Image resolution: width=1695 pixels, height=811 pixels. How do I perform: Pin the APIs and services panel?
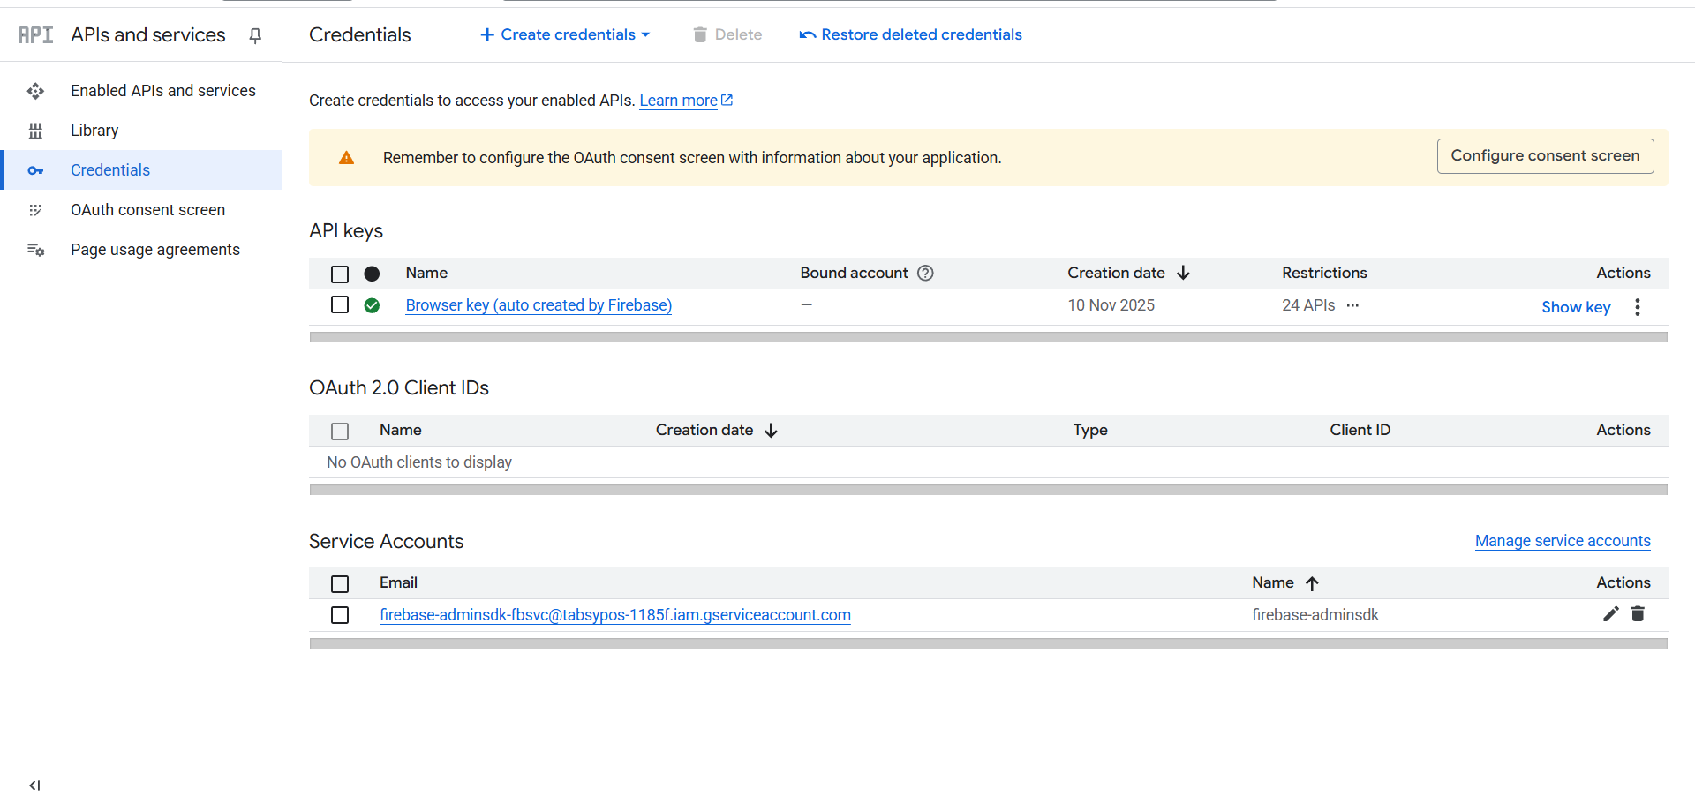pos(255,35)
